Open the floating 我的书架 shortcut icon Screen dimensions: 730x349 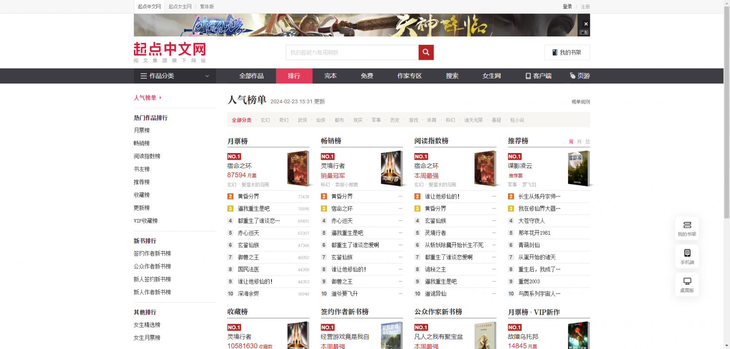coord(687,228)
